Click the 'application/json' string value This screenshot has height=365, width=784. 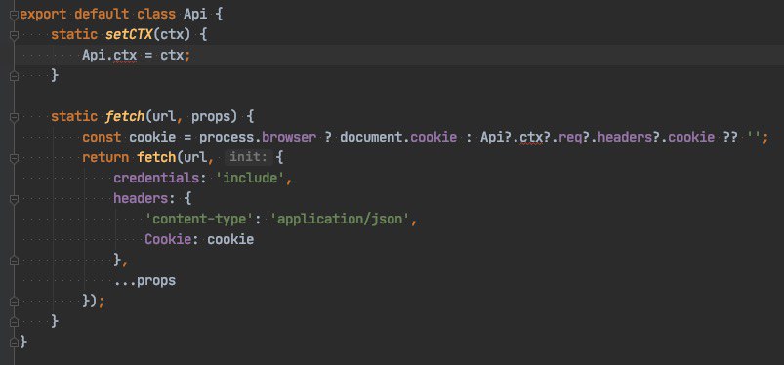pyautogui.click(x=340, y=220)
